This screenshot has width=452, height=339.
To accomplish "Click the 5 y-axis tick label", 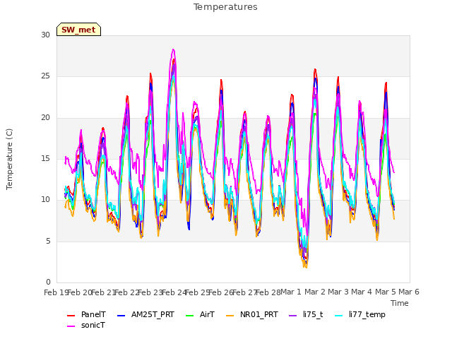I will point(48,242).
